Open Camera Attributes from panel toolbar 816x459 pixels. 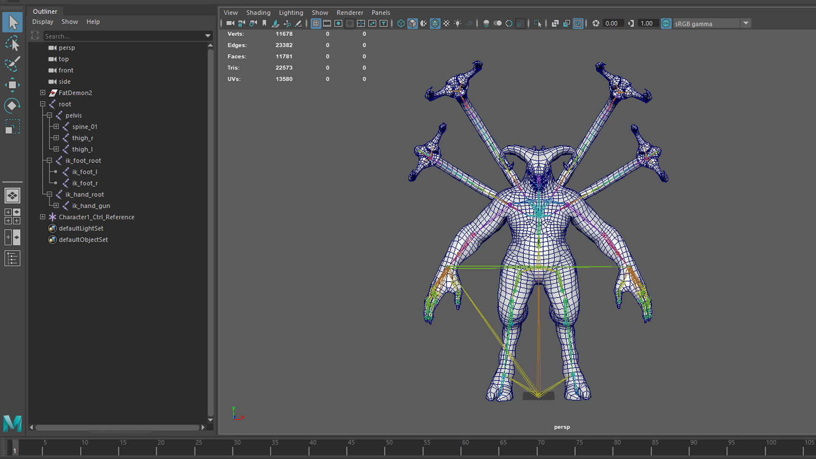click(253, 23)
